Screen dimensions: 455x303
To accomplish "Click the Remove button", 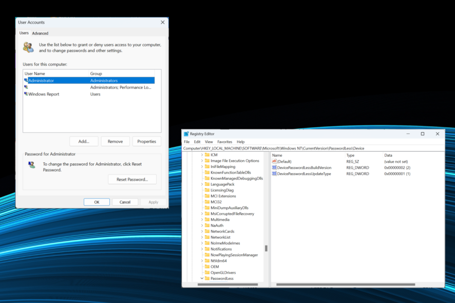I will [115, 141].
